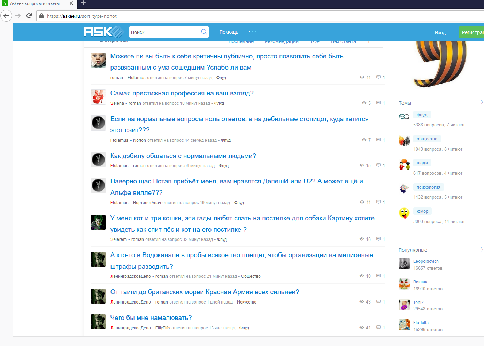Click the Askee logo in header
The image size is (484, 346).
103,32
